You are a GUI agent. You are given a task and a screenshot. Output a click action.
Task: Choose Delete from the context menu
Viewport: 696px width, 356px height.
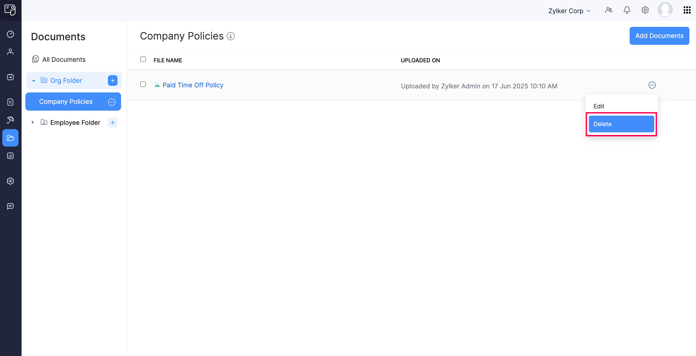tap(621, 124)
